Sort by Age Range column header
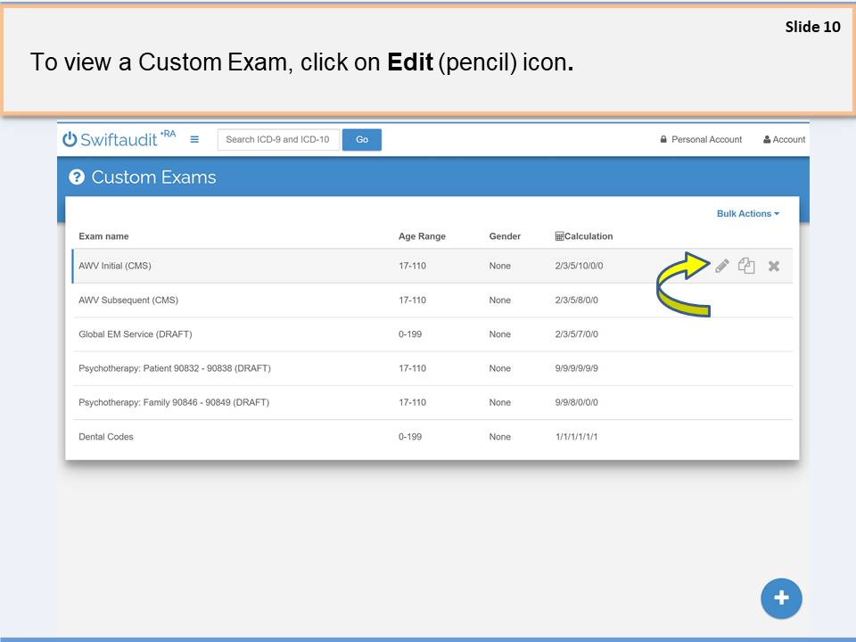The image size is (856, 642). (x=422, y=236)
